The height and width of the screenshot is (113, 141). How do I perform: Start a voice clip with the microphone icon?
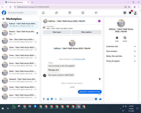coord(44,99)
